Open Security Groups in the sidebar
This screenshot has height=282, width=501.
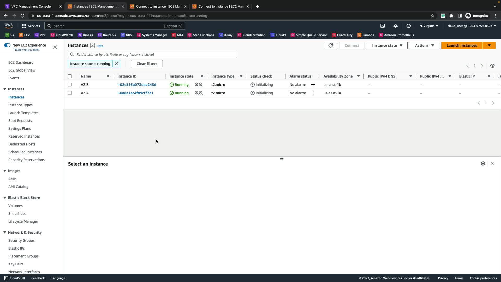tap(21, 240)
